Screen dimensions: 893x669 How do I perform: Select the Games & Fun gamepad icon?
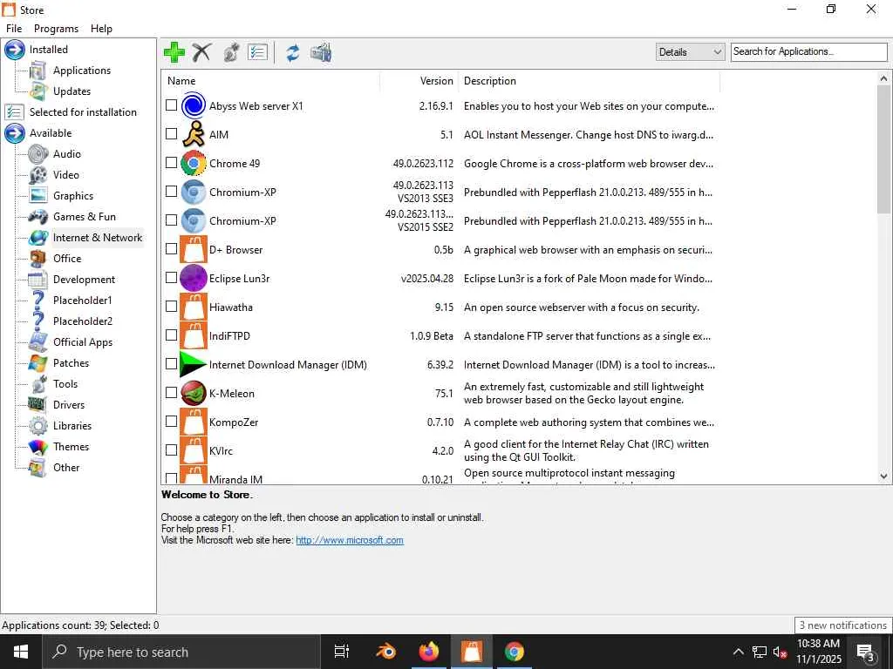click(38, 217)
